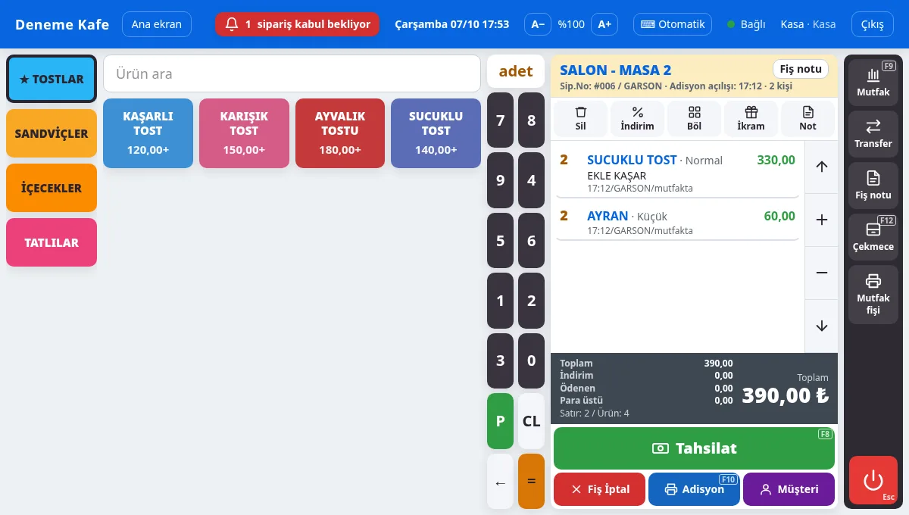Screen dimensions: 909x515
Task: Click the Fiş notu button in the order header
Action: coord(801,69)
